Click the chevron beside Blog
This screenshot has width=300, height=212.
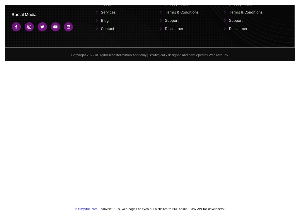pos(97,21)
